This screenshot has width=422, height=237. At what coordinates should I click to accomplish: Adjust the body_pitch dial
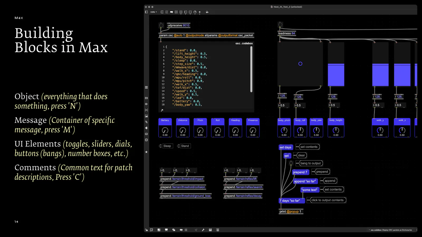coord(284,130)
